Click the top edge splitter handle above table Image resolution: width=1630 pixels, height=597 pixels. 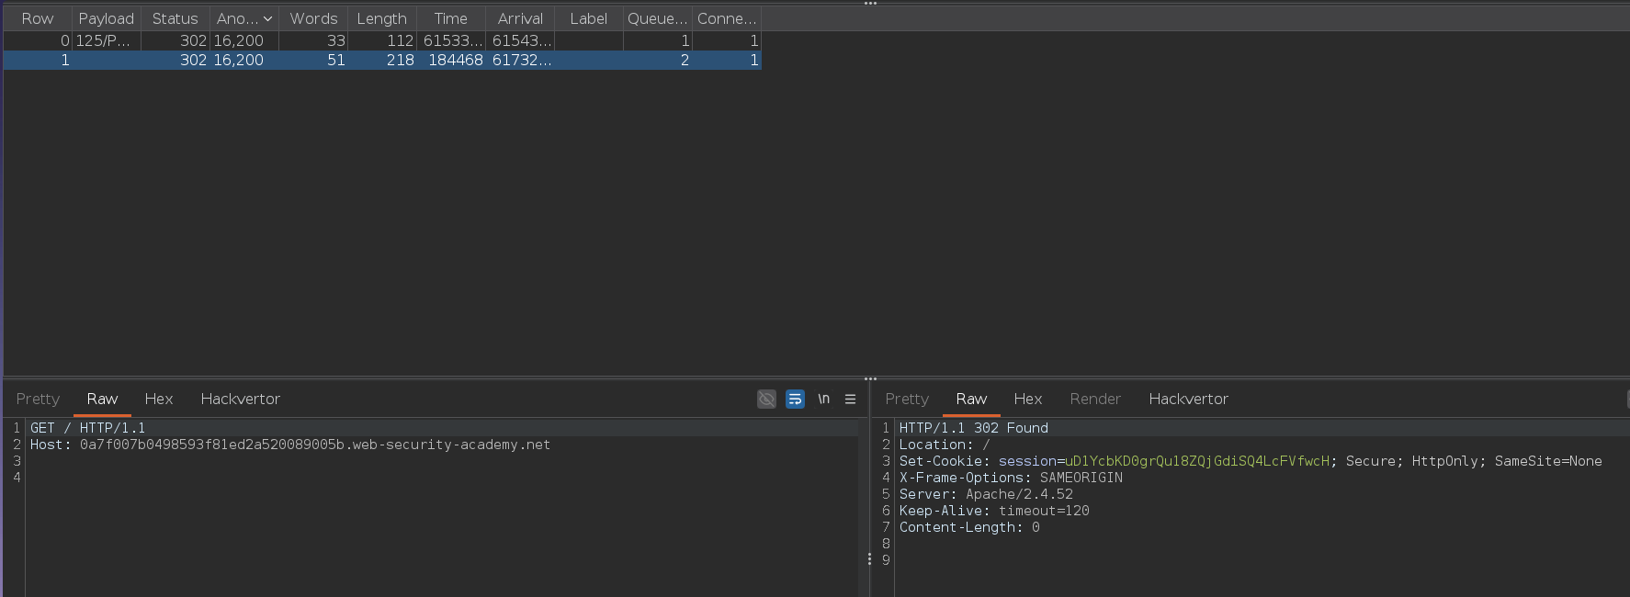click(870, 4)
